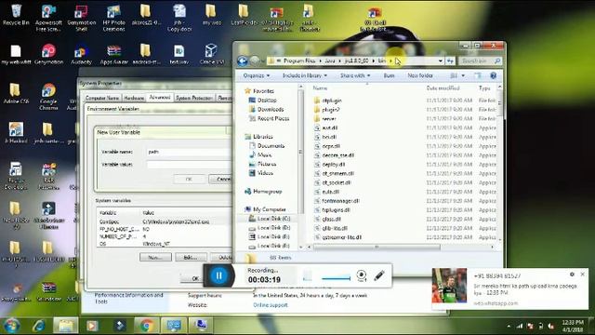The height and width of the screenshot is (335, 595).
Task: Open the 'my web' desktop folder
Action: pos(212,15)
